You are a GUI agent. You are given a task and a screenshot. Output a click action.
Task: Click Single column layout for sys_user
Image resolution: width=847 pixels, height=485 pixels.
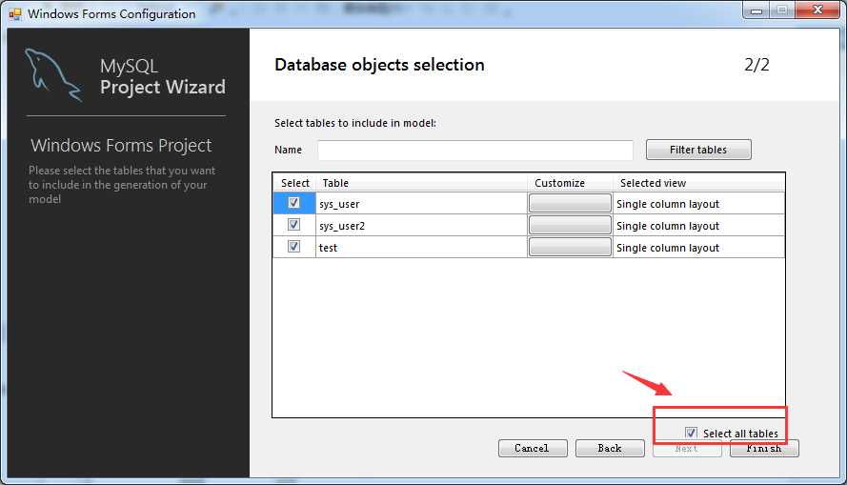click(699, 204)
